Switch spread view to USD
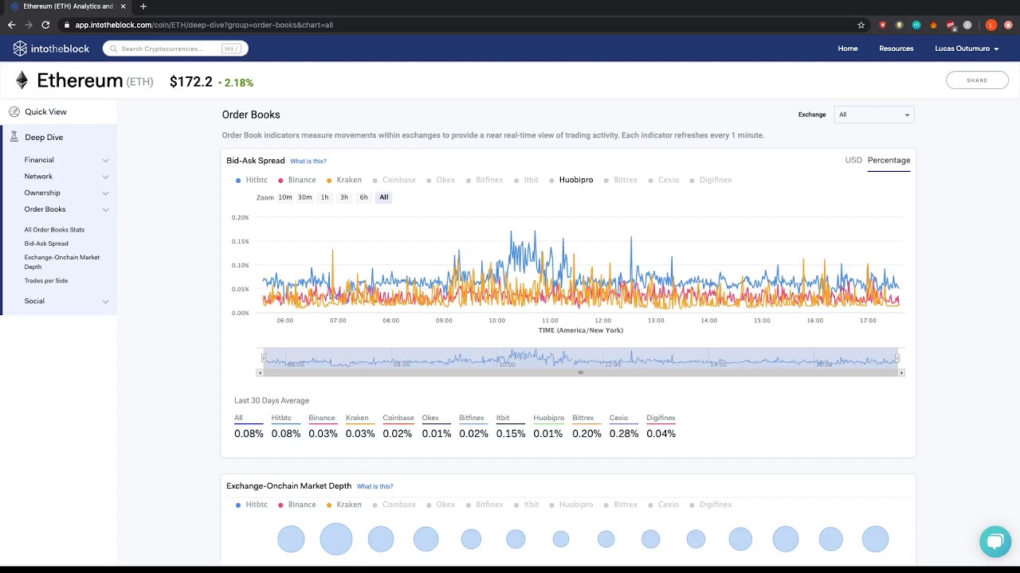1020x573 pixels. click(x=853, y=160)
